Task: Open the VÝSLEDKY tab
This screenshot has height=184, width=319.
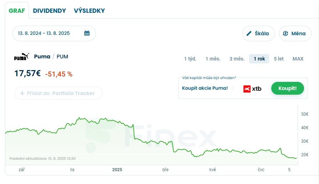Action: coord(89,11)
